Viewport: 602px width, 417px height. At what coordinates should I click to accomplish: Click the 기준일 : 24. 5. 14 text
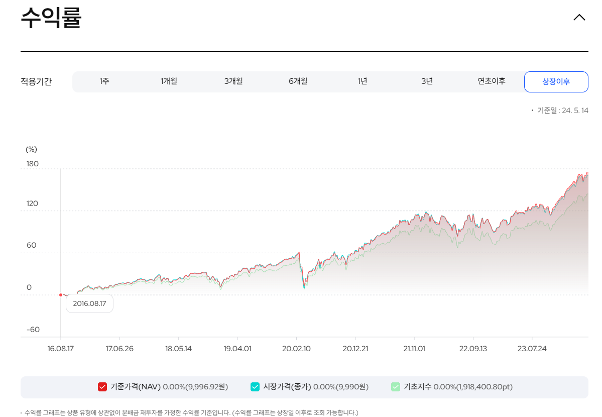click(562, 111)
